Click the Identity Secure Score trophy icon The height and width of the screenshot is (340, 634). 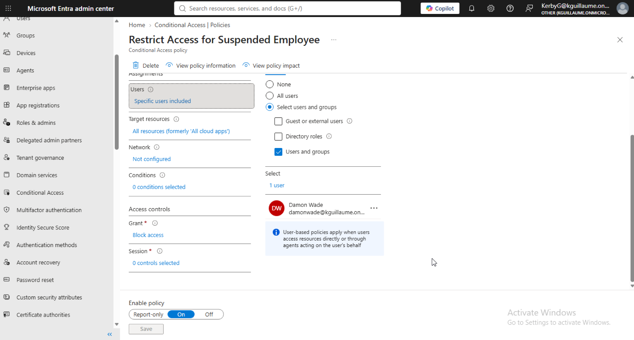7,227
